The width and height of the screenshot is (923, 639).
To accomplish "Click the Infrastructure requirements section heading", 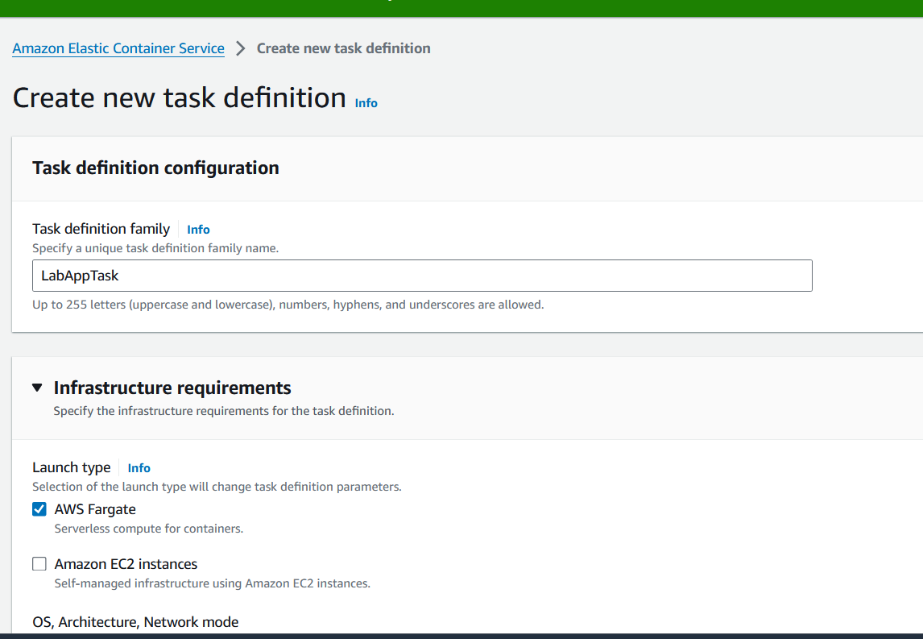I will coord(172,388).
